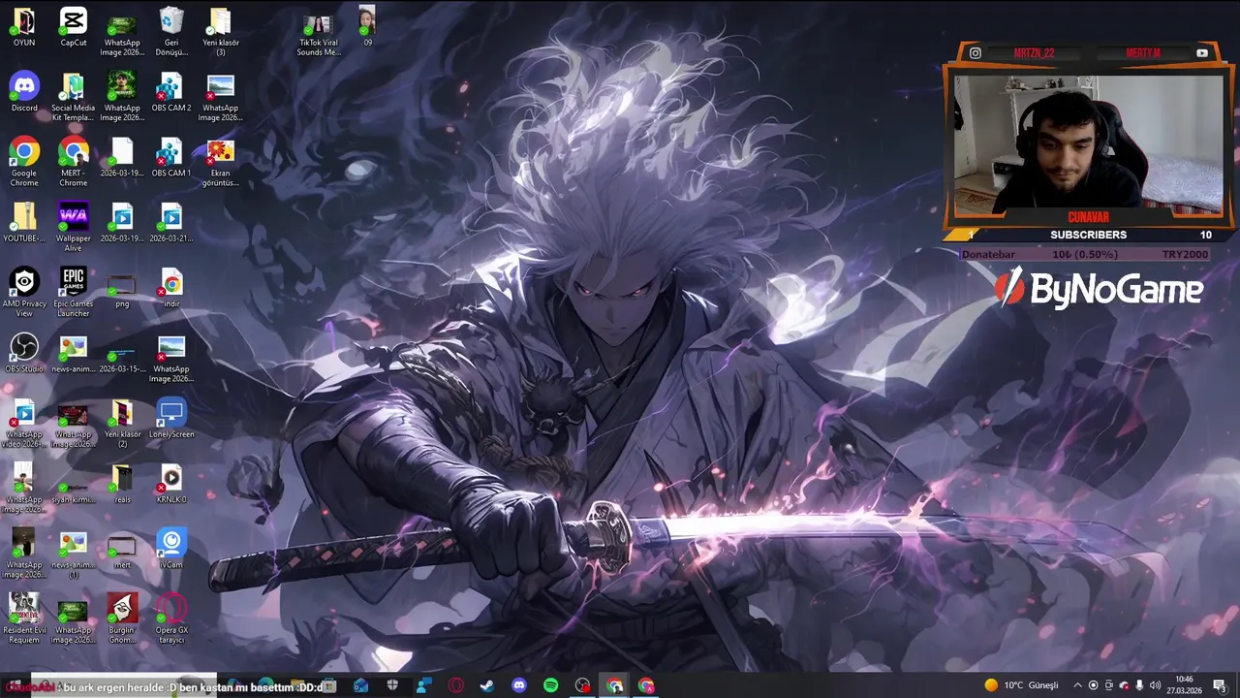Open Steam from the taskbar

coord(487,685)
